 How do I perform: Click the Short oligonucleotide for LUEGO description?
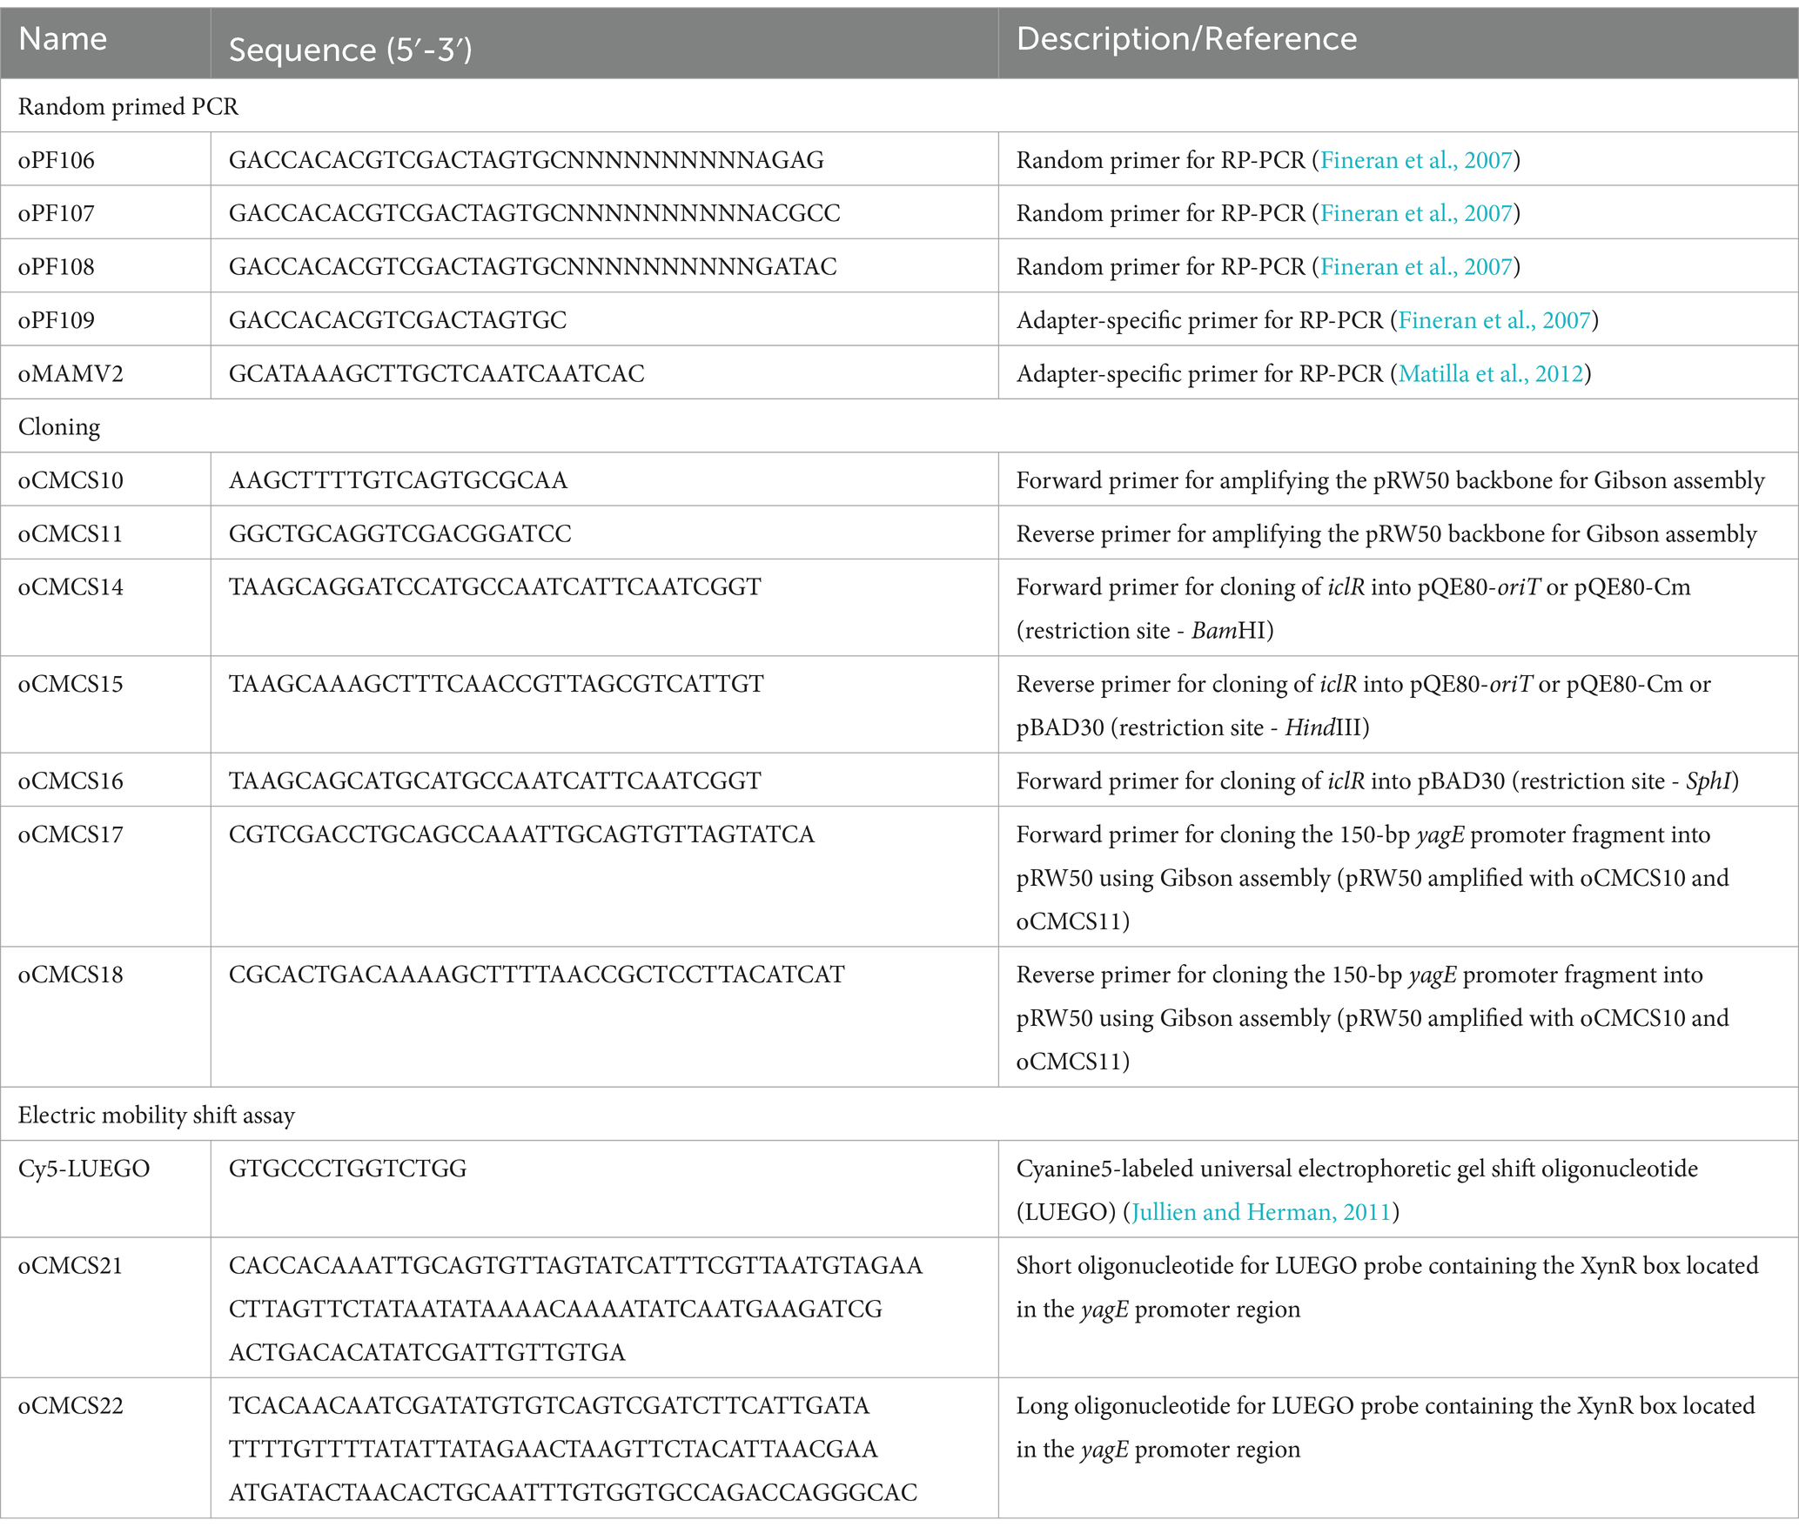click(x=1387, y=1287)
